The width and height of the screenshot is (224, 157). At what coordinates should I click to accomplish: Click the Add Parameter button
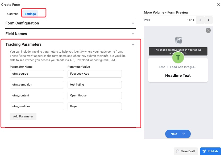coord(23,116)
